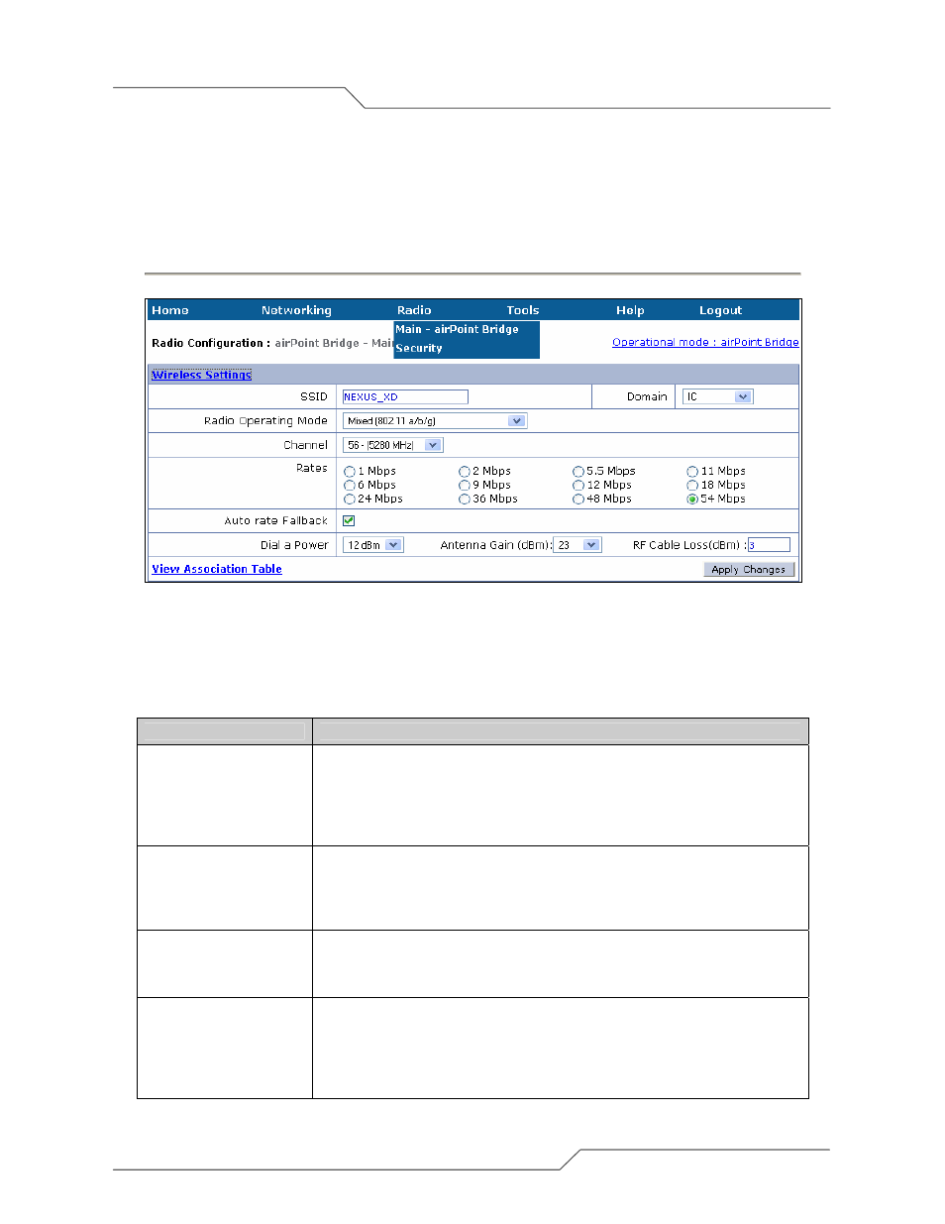Open the Tools menu

click(x=523, y=310)
